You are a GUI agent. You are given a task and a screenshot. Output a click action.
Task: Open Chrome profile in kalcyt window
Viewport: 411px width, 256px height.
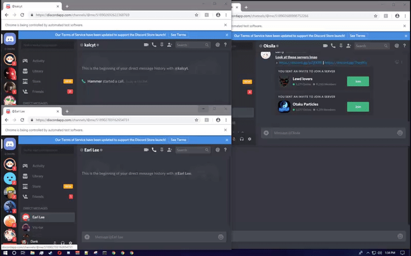[x=218, y=15]
